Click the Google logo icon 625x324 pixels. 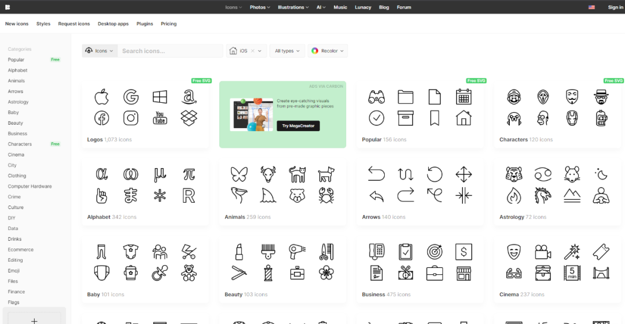click(x=131, y=96)
